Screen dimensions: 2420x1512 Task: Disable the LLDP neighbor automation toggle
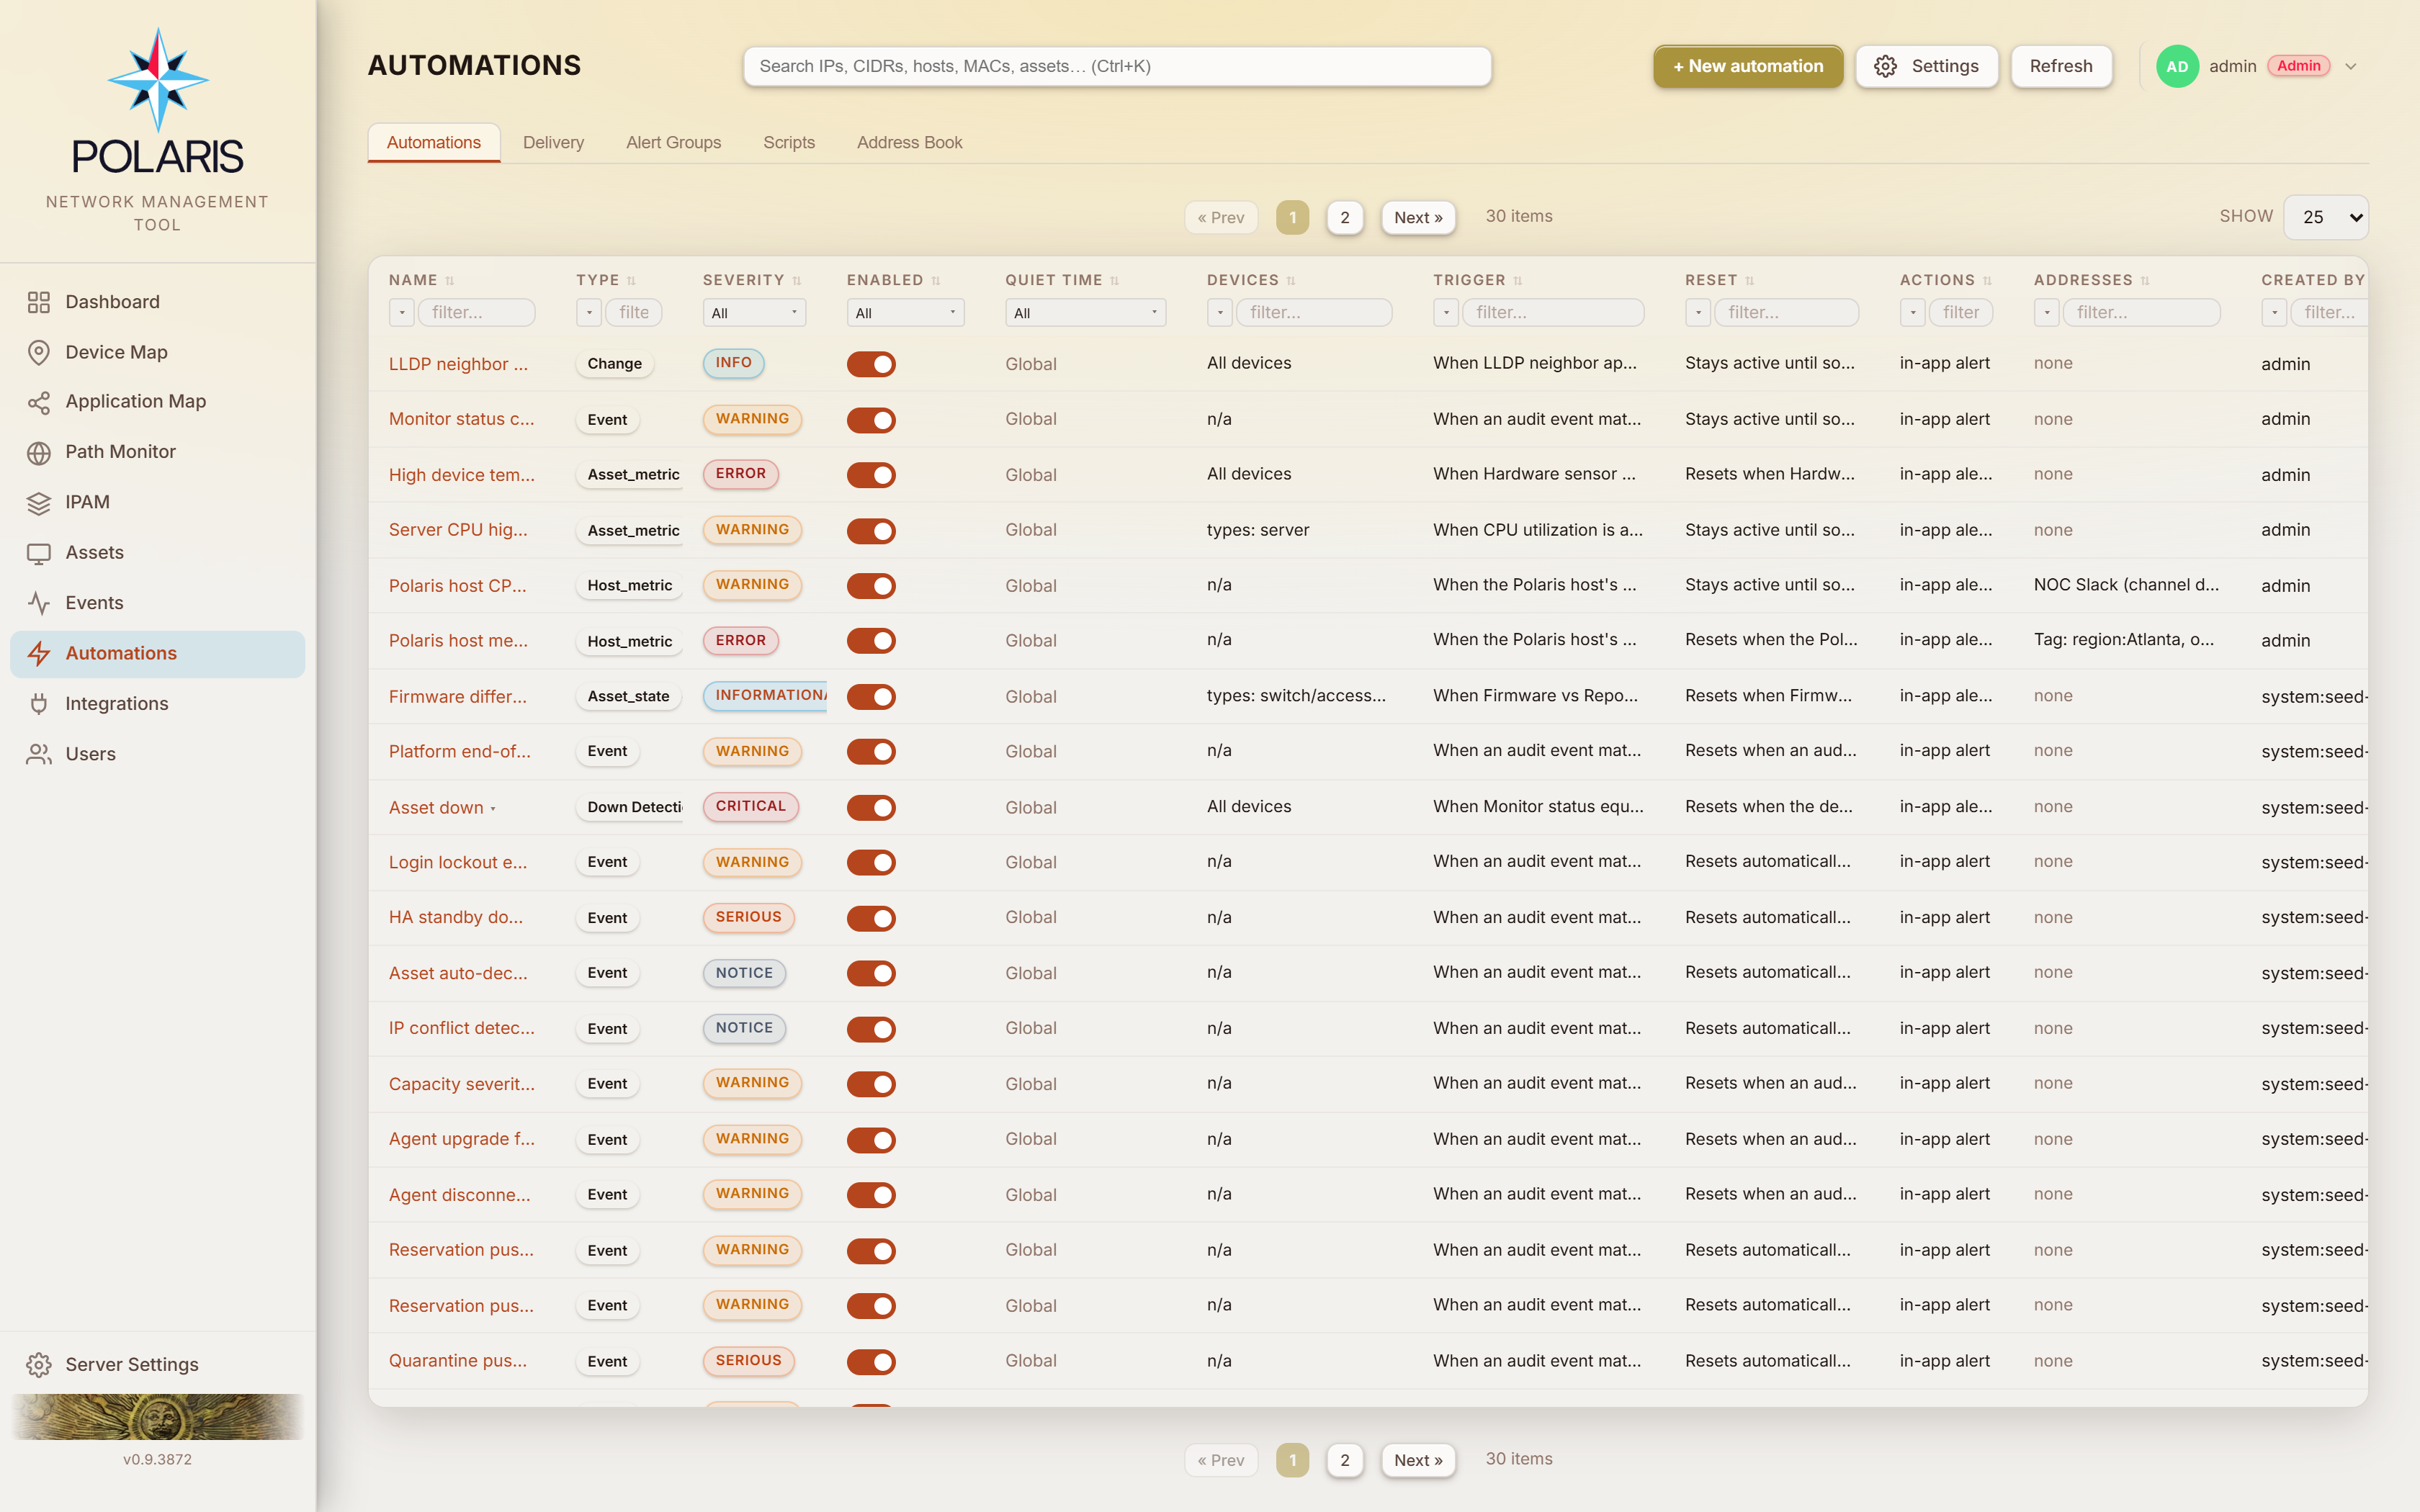tap(871, 364)
